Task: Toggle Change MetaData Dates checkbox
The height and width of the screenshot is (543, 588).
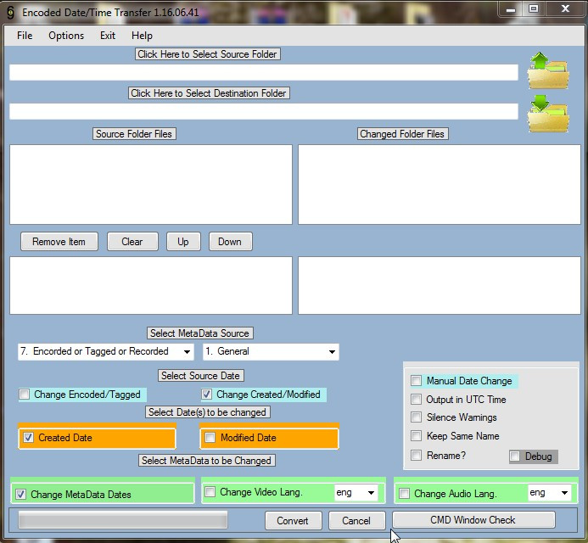Action: coord(20,495)
